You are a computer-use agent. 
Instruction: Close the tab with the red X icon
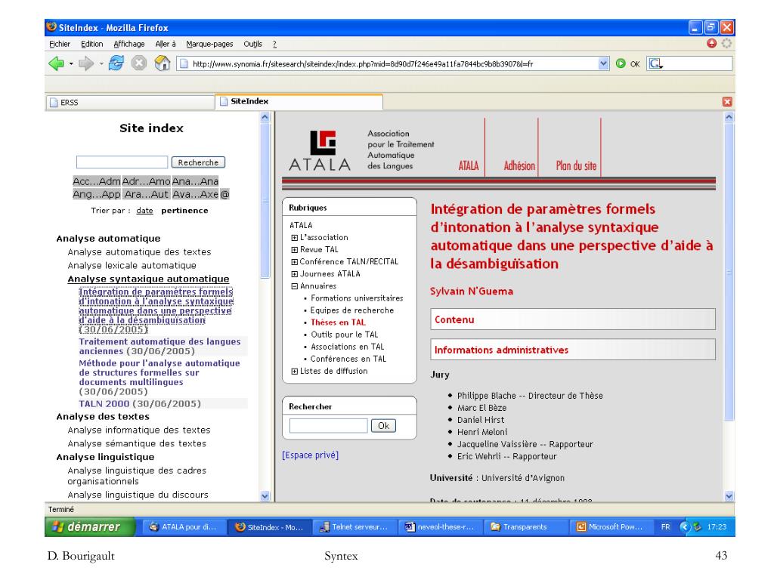click(727, 102)
